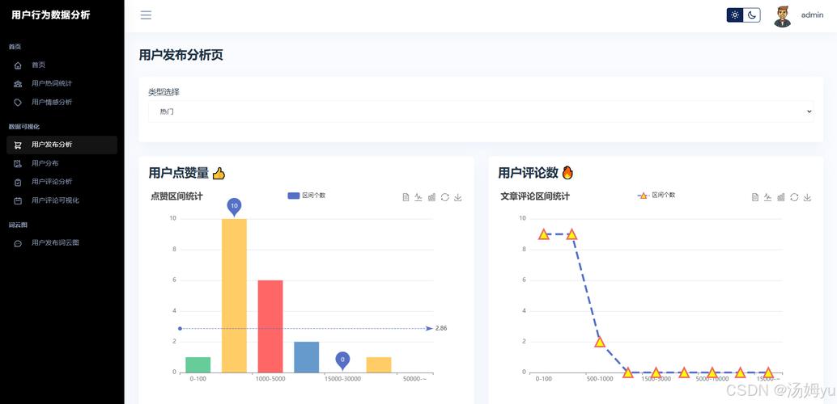This screenshot has width=837, height=404.
Task: Click the home icon beside 首页
Action: point(18,65)
